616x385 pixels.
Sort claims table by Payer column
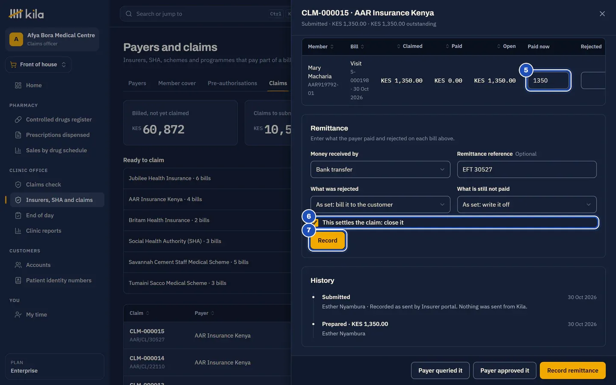point(204,313)
